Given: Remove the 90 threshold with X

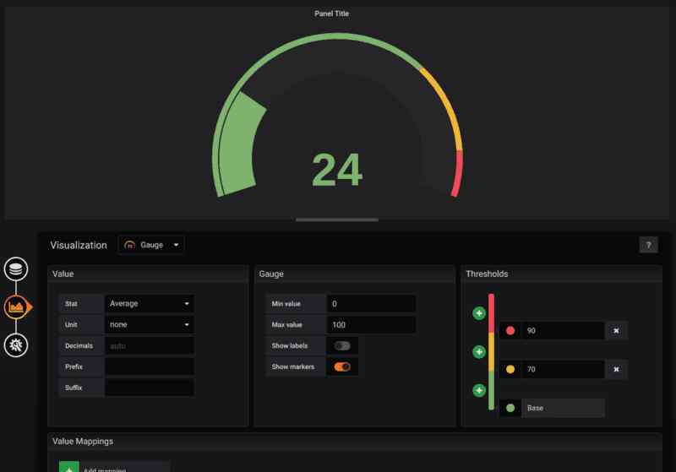Looking at the screenshot, I should 616,330.
